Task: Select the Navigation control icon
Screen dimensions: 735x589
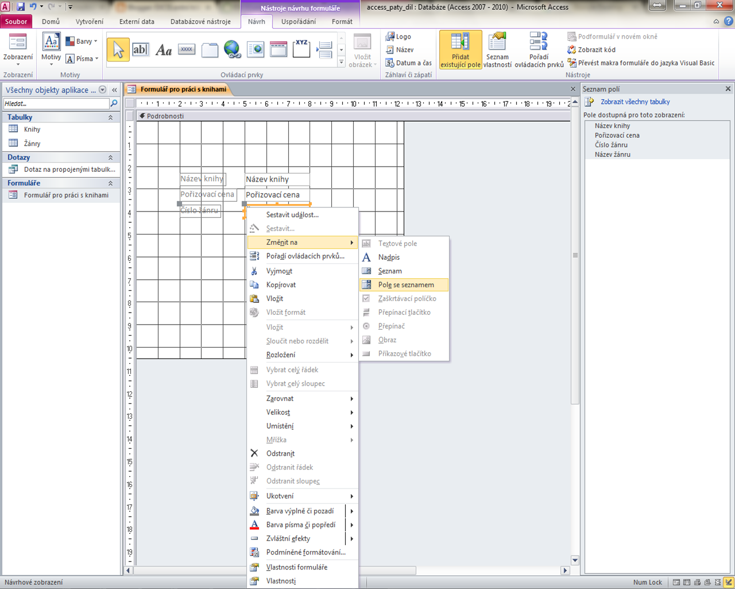Action: (278, 49)
